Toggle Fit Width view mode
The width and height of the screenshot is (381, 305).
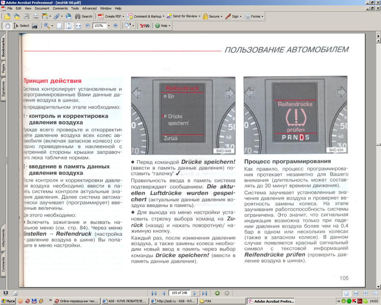click(x=78, y=26)
